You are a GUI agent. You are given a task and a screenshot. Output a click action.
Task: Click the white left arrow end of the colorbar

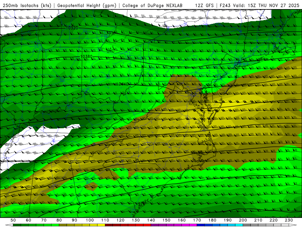(10, 225)
